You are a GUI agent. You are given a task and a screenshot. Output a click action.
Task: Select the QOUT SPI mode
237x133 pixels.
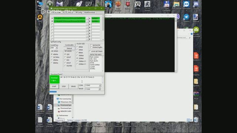click(x=65, y=57)
